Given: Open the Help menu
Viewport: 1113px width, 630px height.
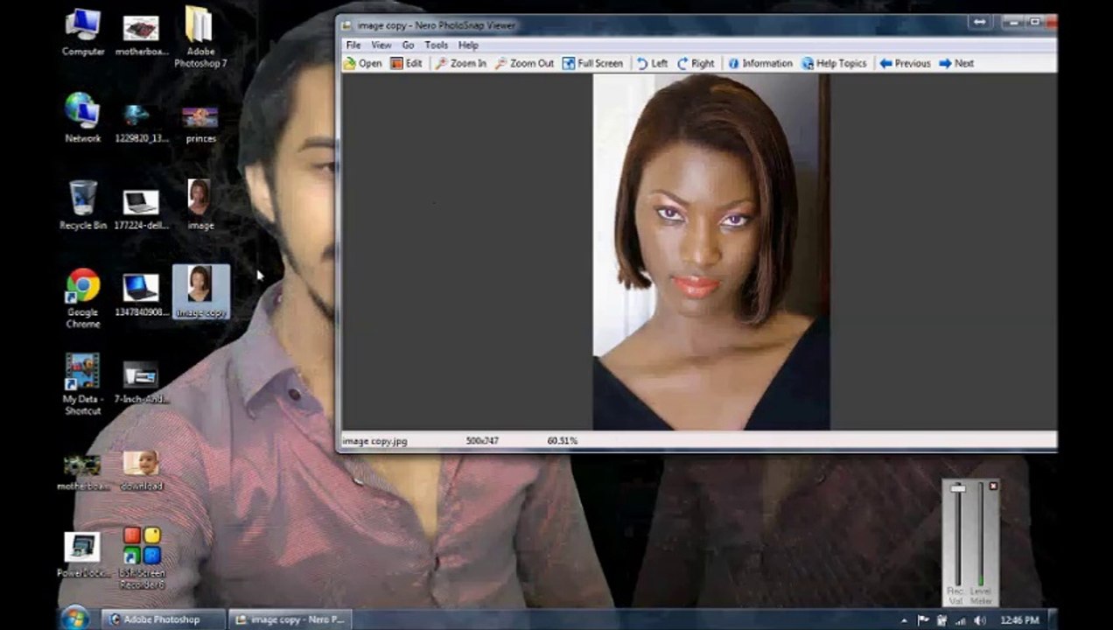Looking at the screenshot, I should coord(468,45).
